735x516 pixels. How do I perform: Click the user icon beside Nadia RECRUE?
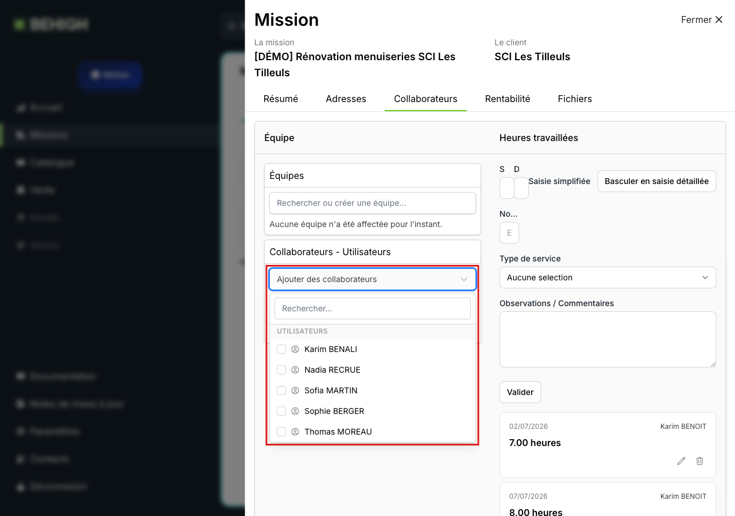[295, 370]
